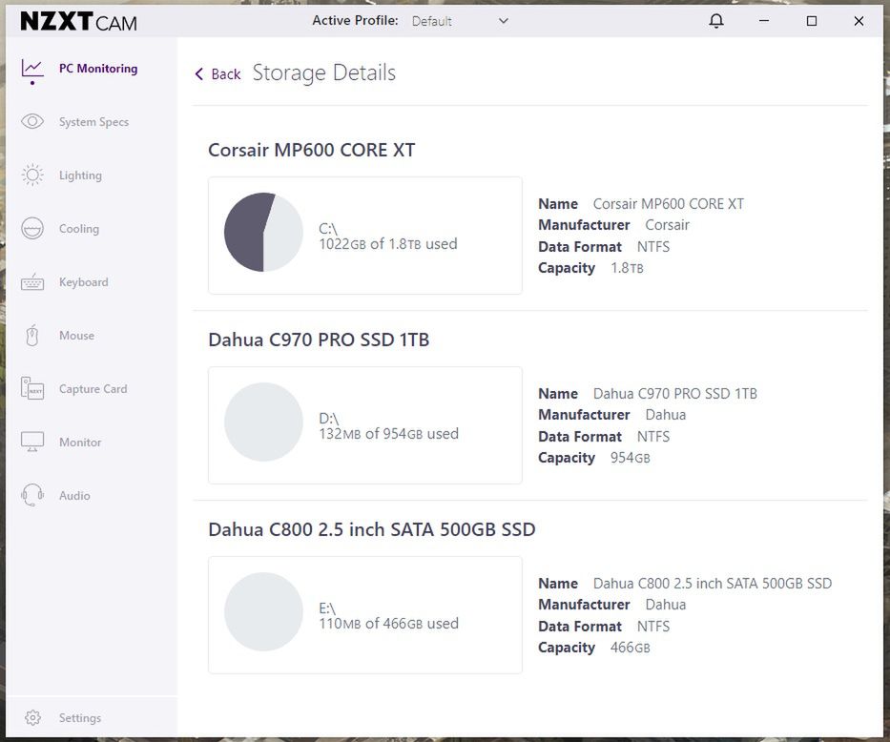890x742 pixels.
Task: Open System Specs section
Action: click(x=93, y=122)
